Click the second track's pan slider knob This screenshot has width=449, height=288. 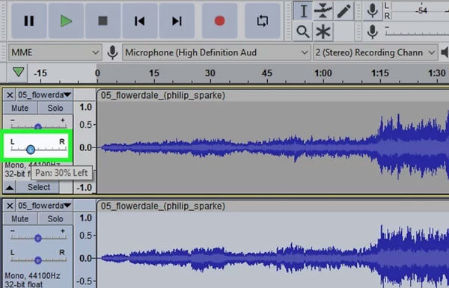38,260
